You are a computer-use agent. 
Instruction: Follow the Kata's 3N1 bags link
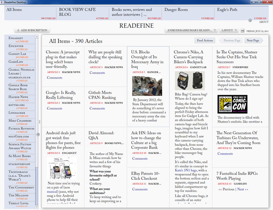point(186,170)
